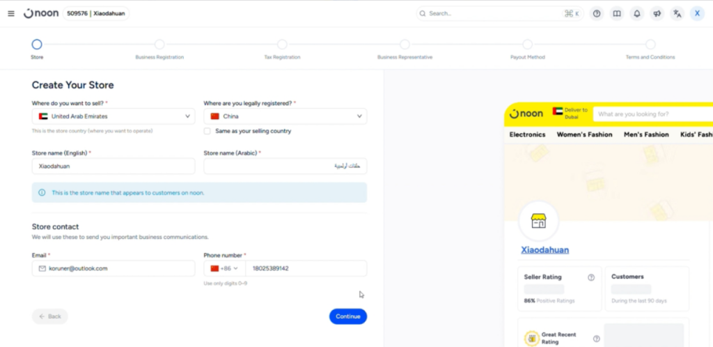The image size is (713, 347).
Task: Click the store icon in preview panel
Action: pyautogui.click(x=538, y=221)
